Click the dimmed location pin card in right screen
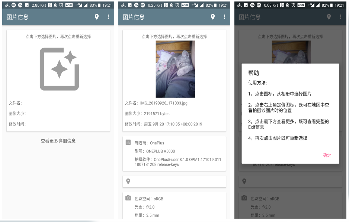 tap(244, 181)
